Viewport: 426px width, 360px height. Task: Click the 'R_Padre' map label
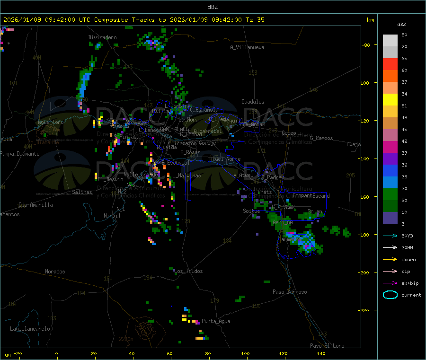(271, 177)
